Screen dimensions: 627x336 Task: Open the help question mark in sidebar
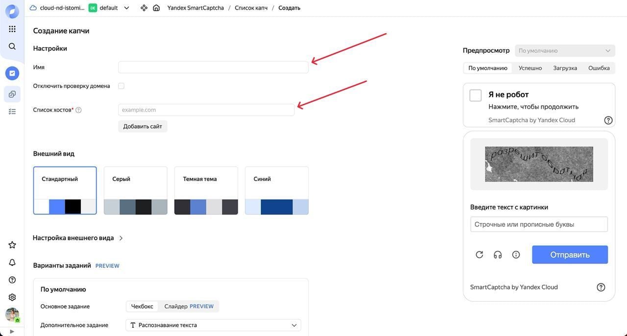coord(12,280)
